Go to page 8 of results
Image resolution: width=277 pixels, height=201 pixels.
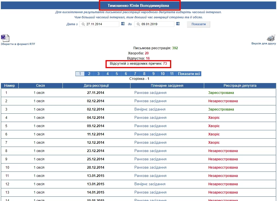click(144, 74)
